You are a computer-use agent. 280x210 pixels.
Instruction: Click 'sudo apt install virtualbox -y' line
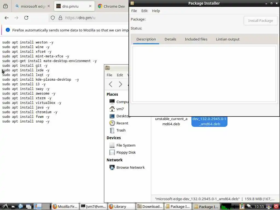pos(32,103)
